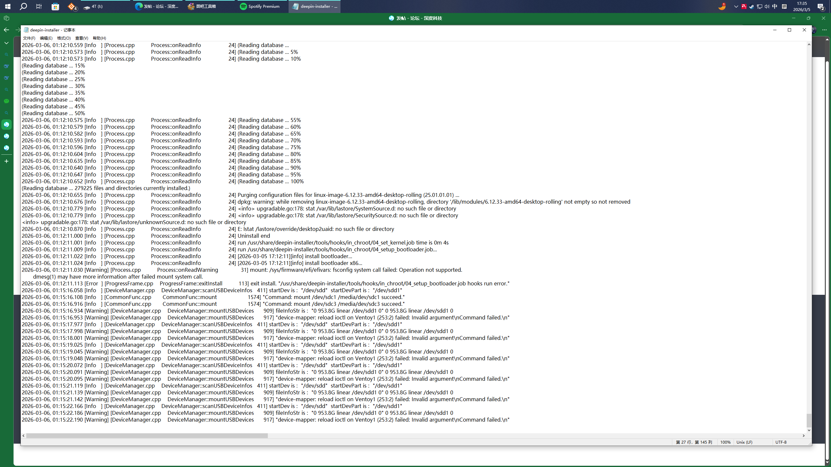The height and width of the screenshot is (467, 831).
Task: Expand the browser sidebar chevron
Action: click(x=6, y=43)
